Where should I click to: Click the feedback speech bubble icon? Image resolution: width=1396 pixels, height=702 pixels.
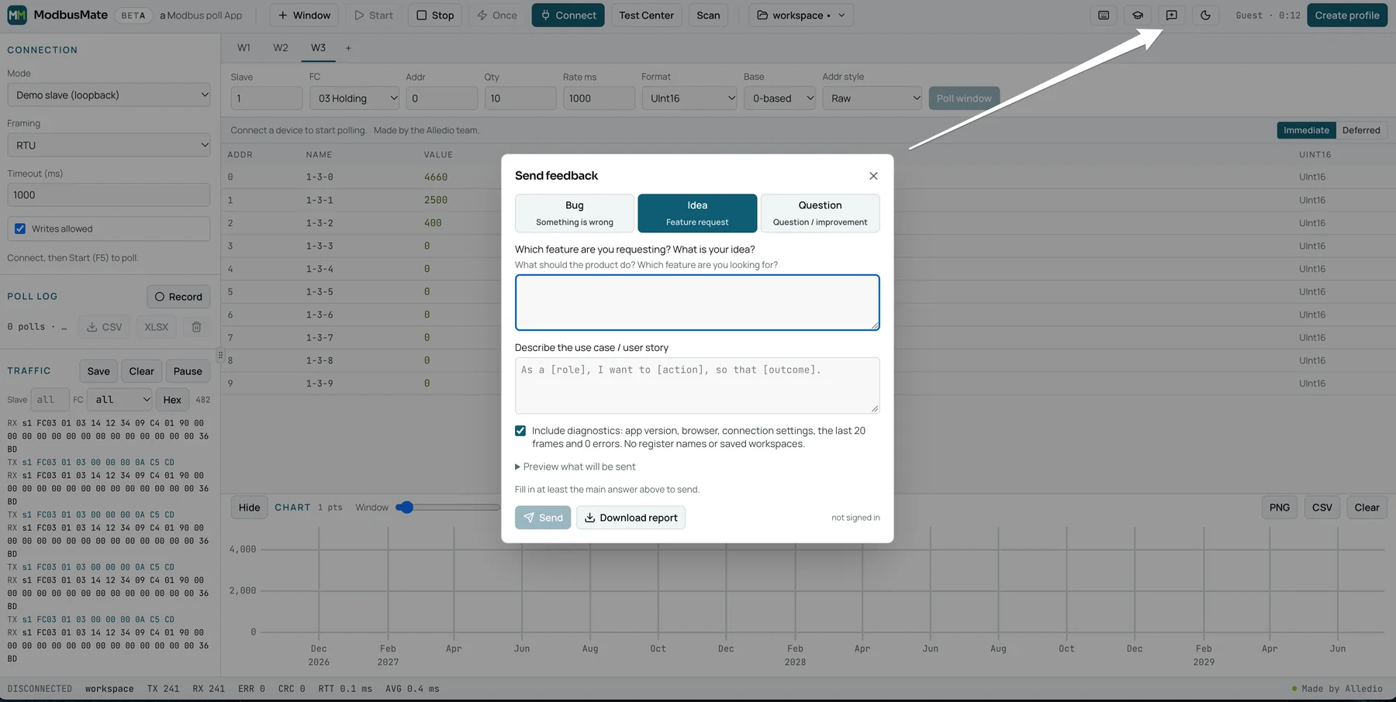tap(1172, 15)
